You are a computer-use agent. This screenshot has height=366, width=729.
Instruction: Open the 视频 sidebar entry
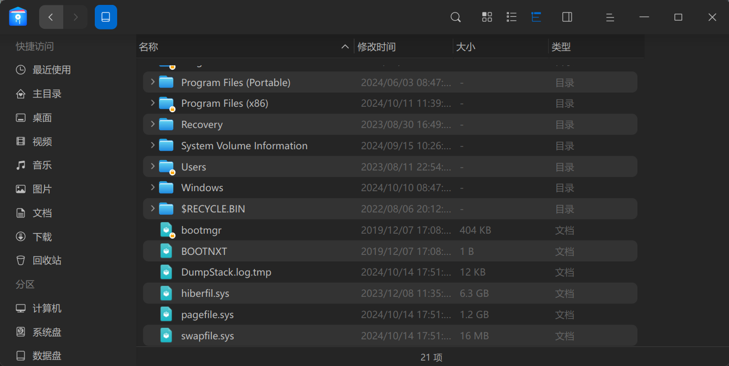click(34, 142)
